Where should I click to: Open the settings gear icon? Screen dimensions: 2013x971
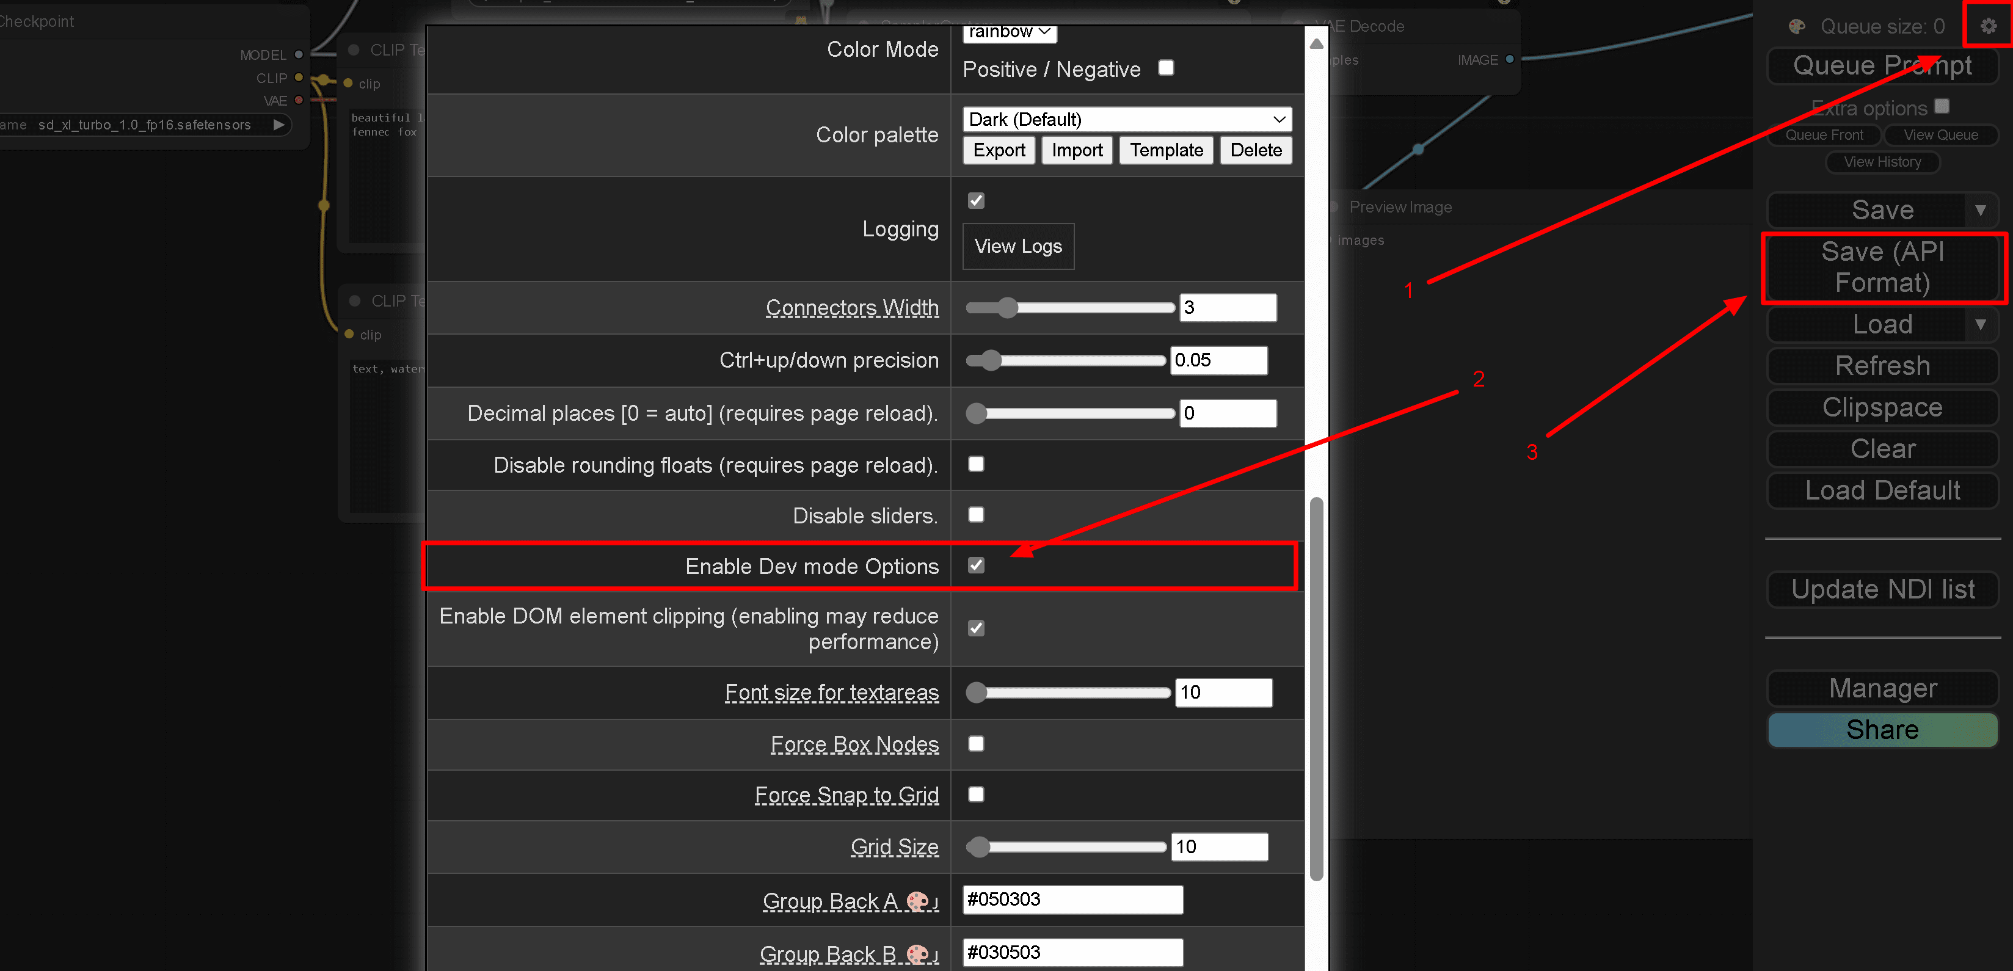tap(1987, 26)
